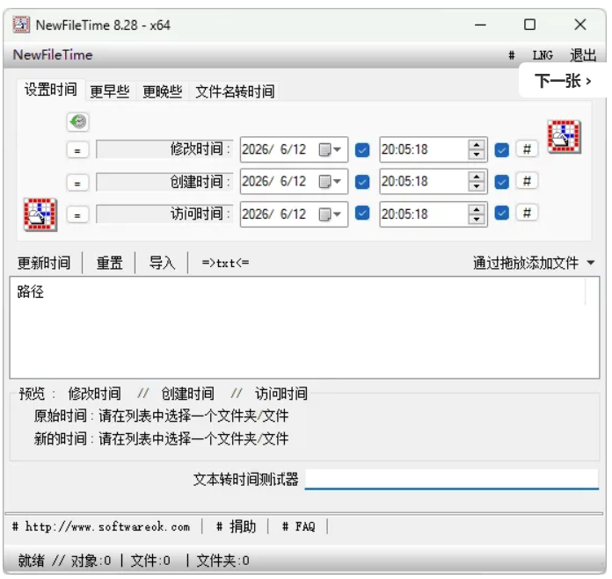Click the 原始时间 preview line
Image resolution: width=612 pixels, height=579 pixels.
[161, 416]
